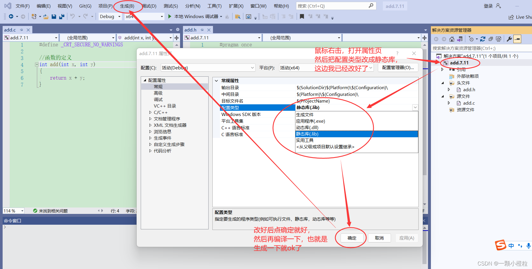The height and width of the screenshot is (269, 532).
Task: Open the Debug configuration dropdown
Action: point(110,17)
